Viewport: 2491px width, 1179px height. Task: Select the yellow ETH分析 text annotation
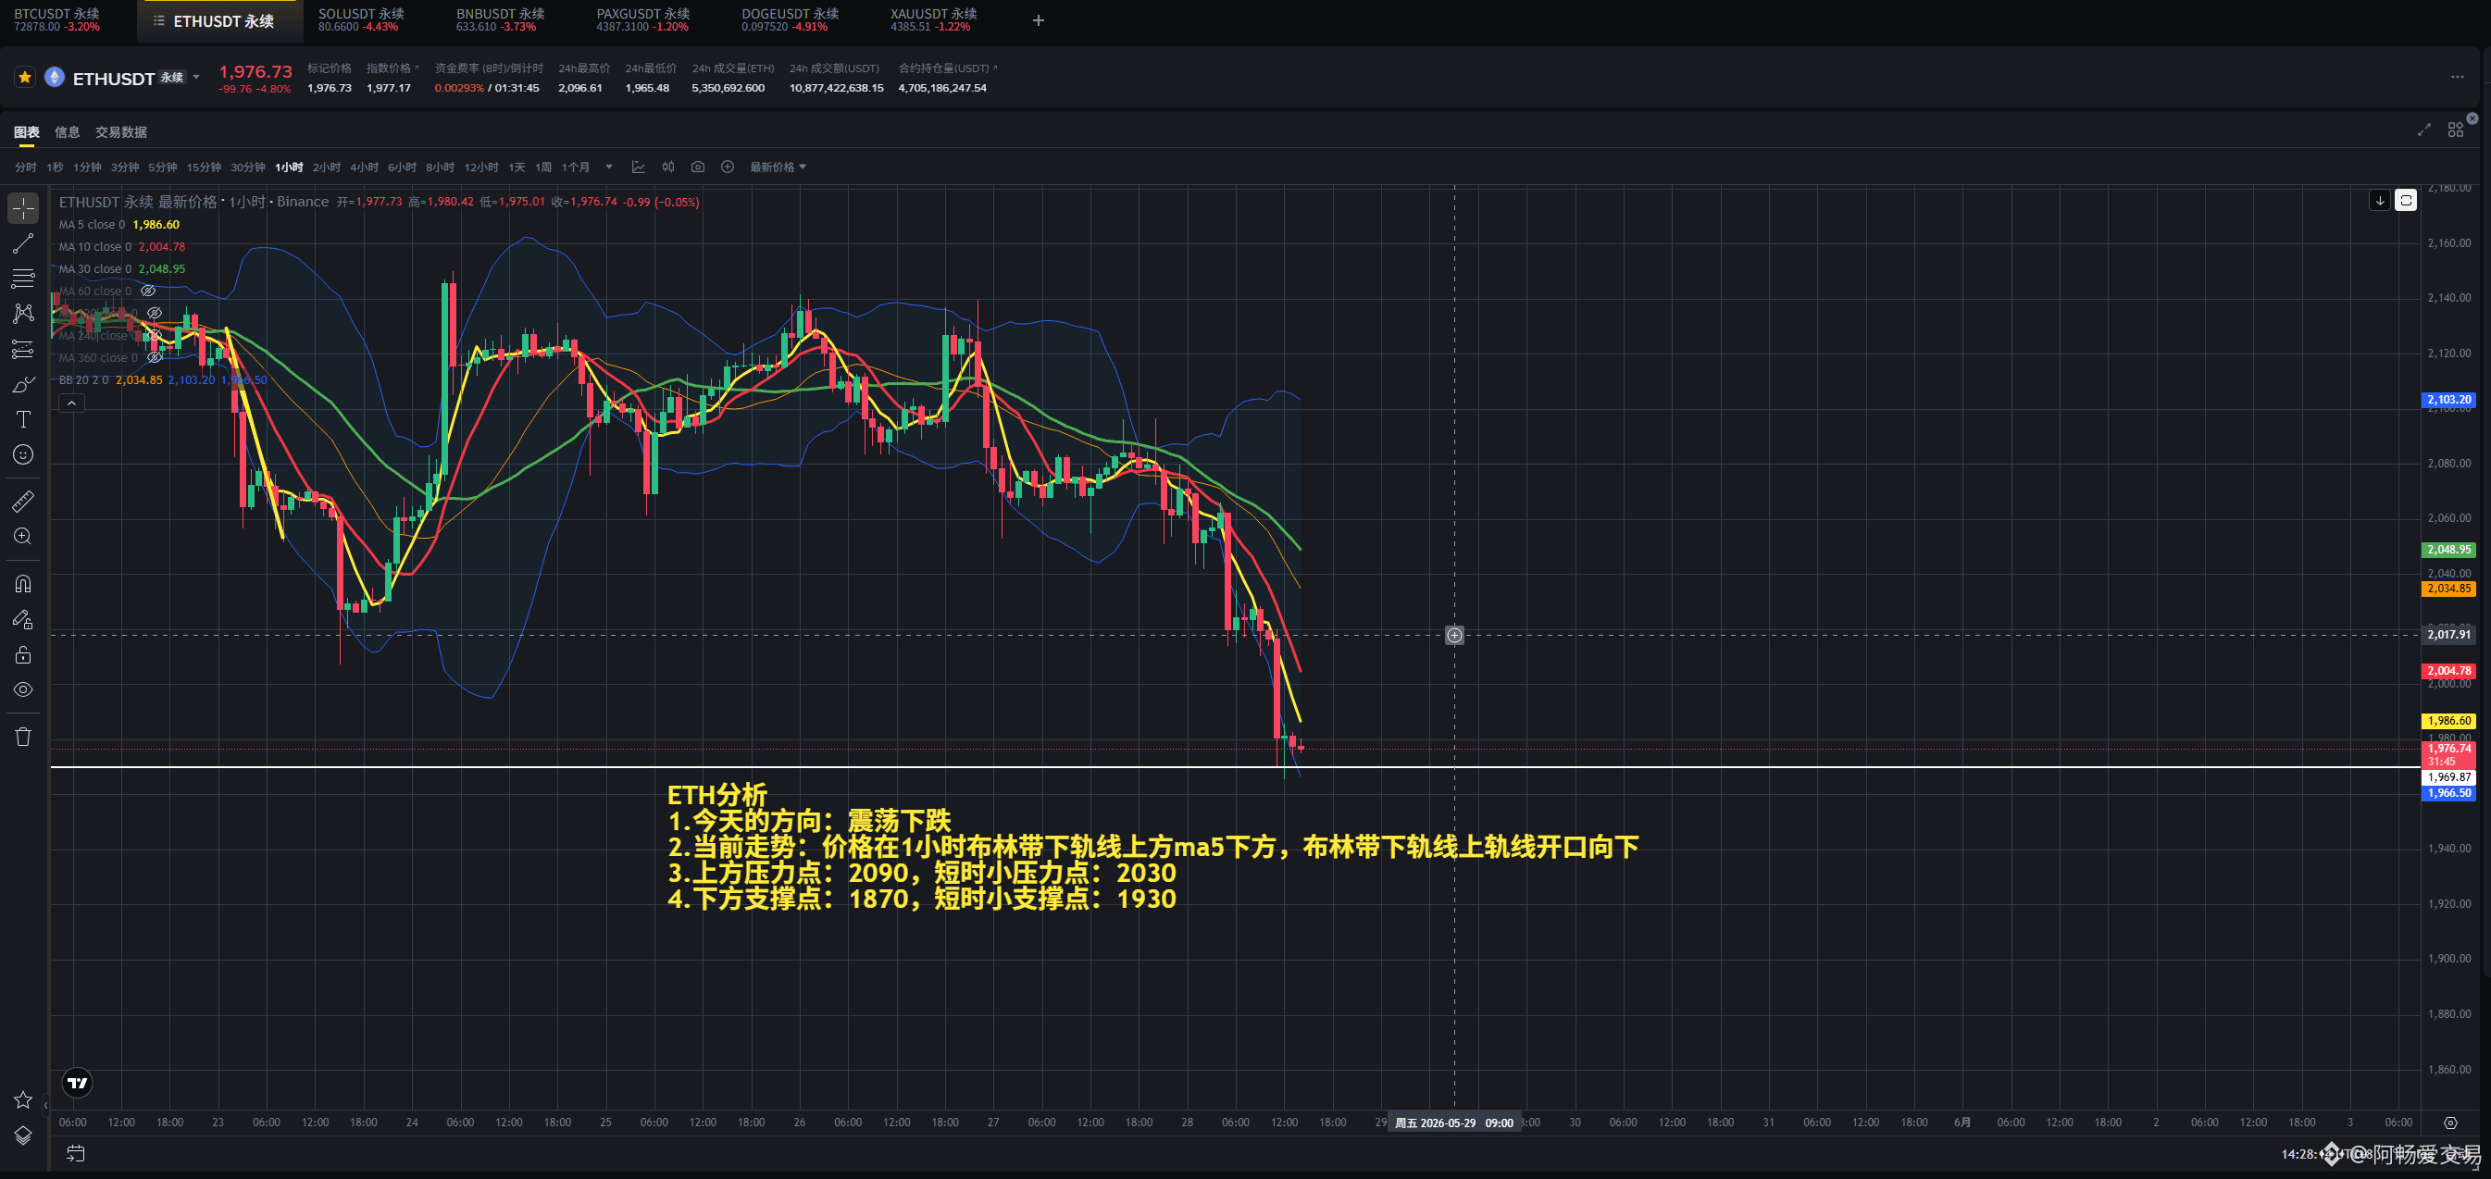[1152, 848]
